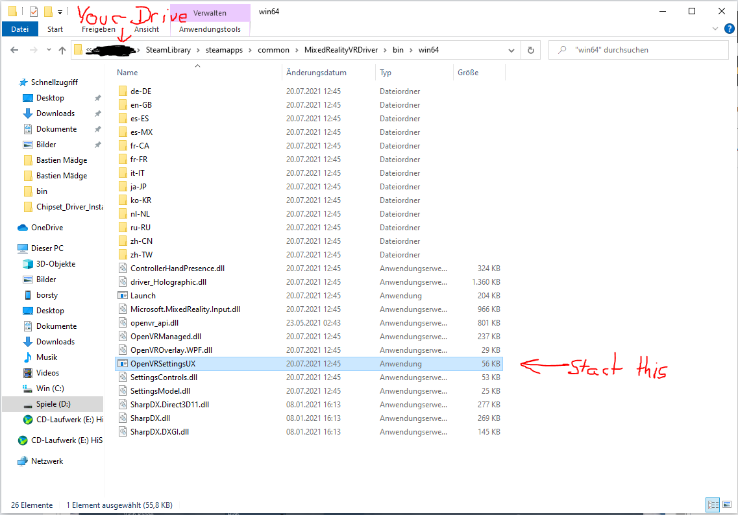This screenshot has width=738, height=515.
Task: Click steamapps in the address path
Action: tap(224, 50)
